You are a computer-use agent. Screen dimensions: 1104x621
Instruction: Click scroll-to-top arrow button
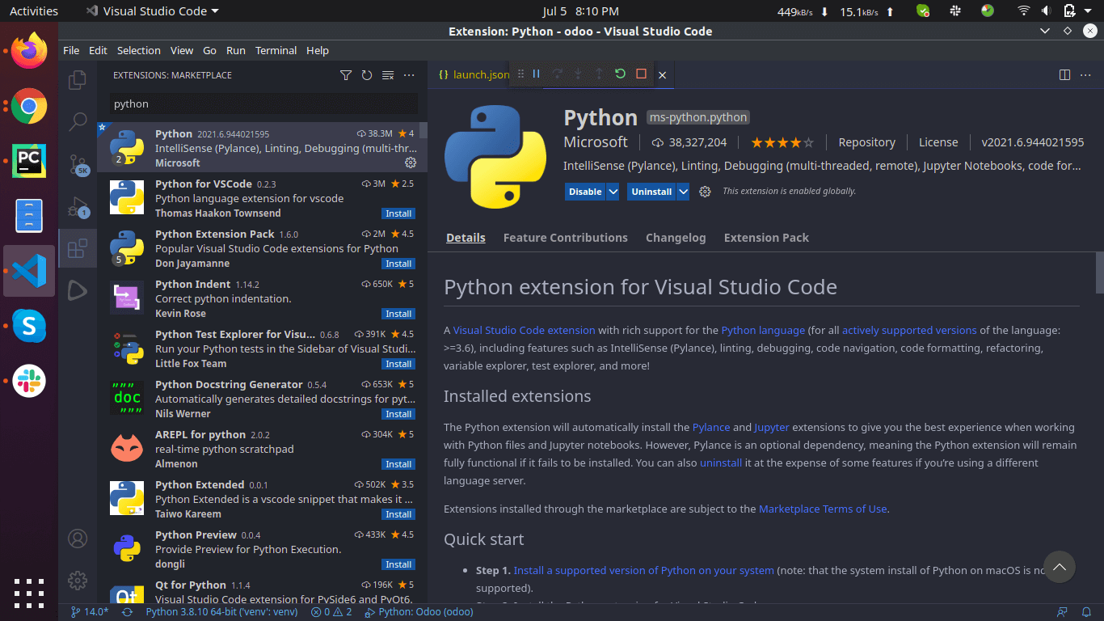pyautogui.click(x=1060, y=568)
